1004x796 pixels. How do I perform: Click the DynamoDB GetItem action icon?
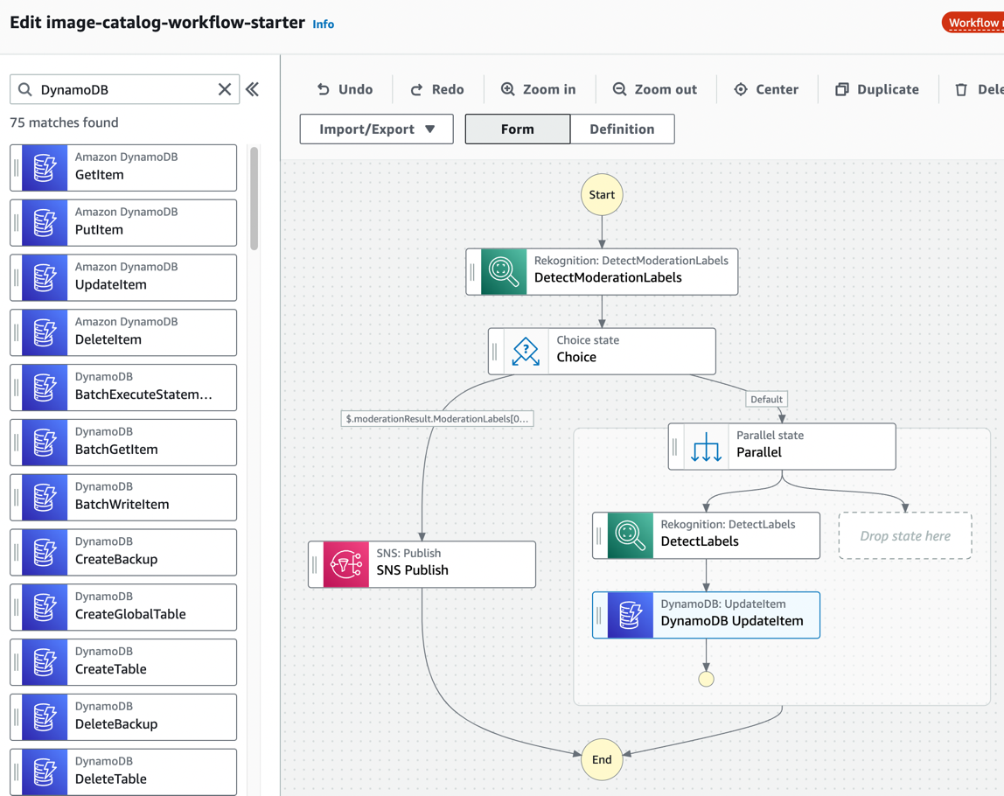click(x=45, y=168)
